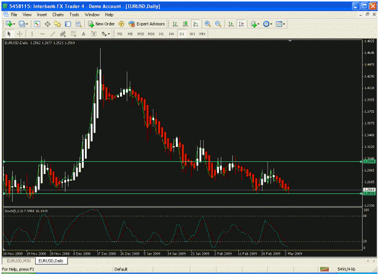Switch chart to H4 timeframe
Screen dimensions: 379x274
(172, 34)
